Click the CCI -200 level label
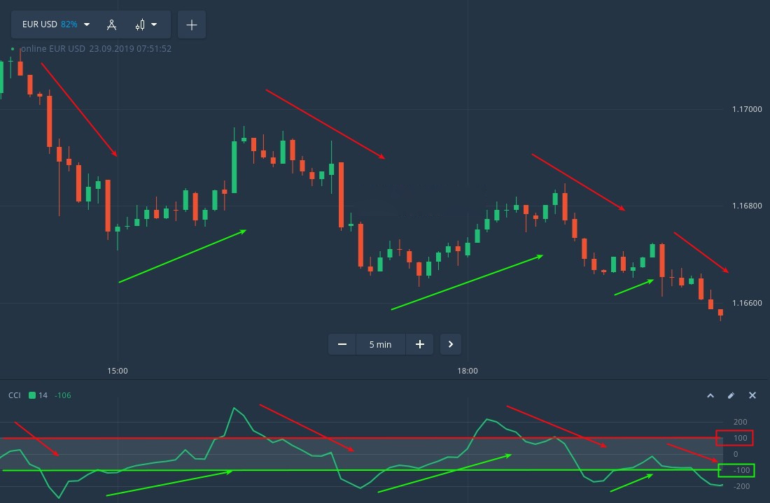The image size is (770, 503). (x=742, y=486)
